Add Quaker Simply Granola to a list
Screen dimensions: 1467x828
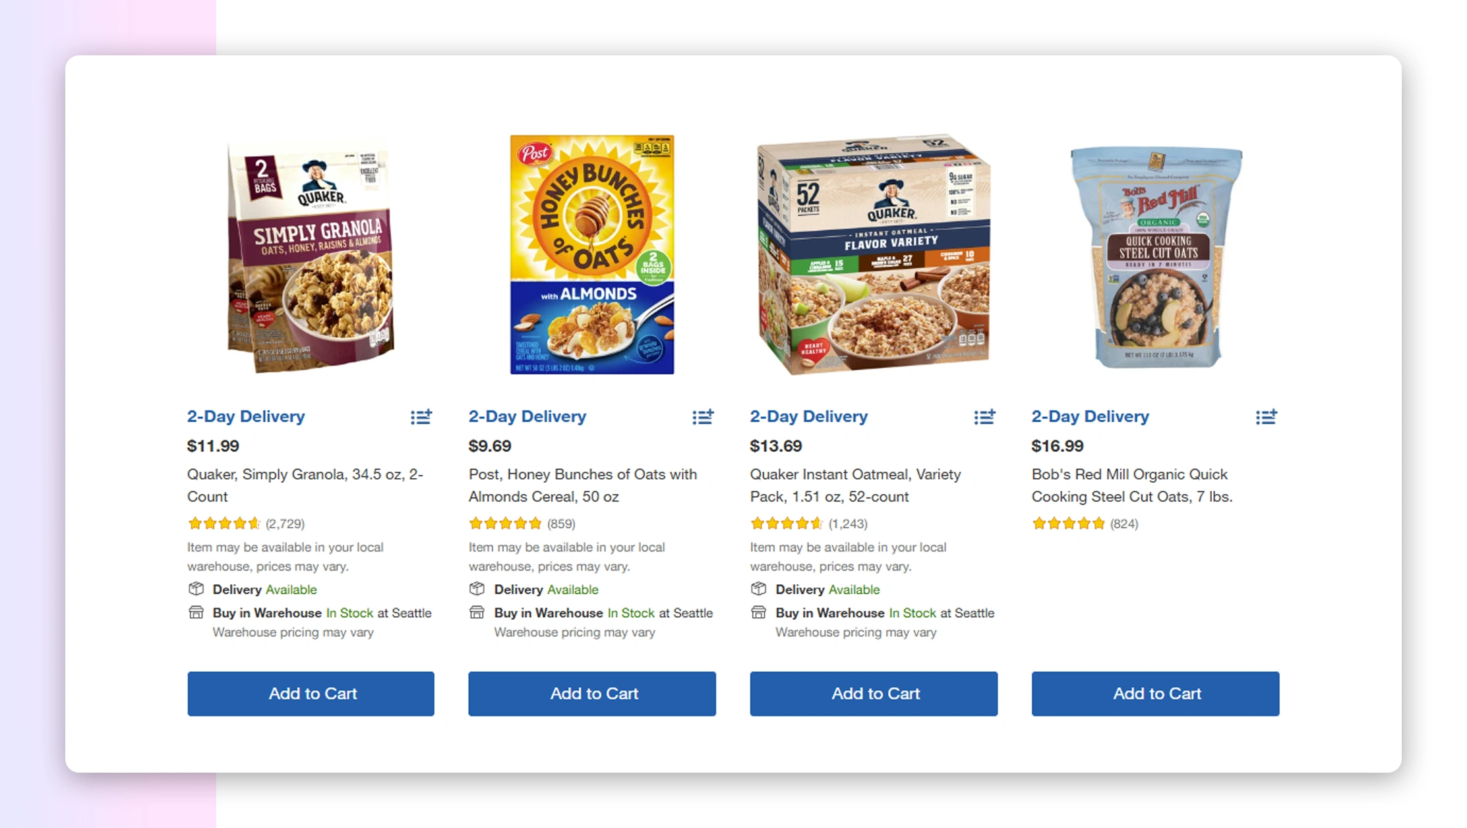tap(421, 417)
